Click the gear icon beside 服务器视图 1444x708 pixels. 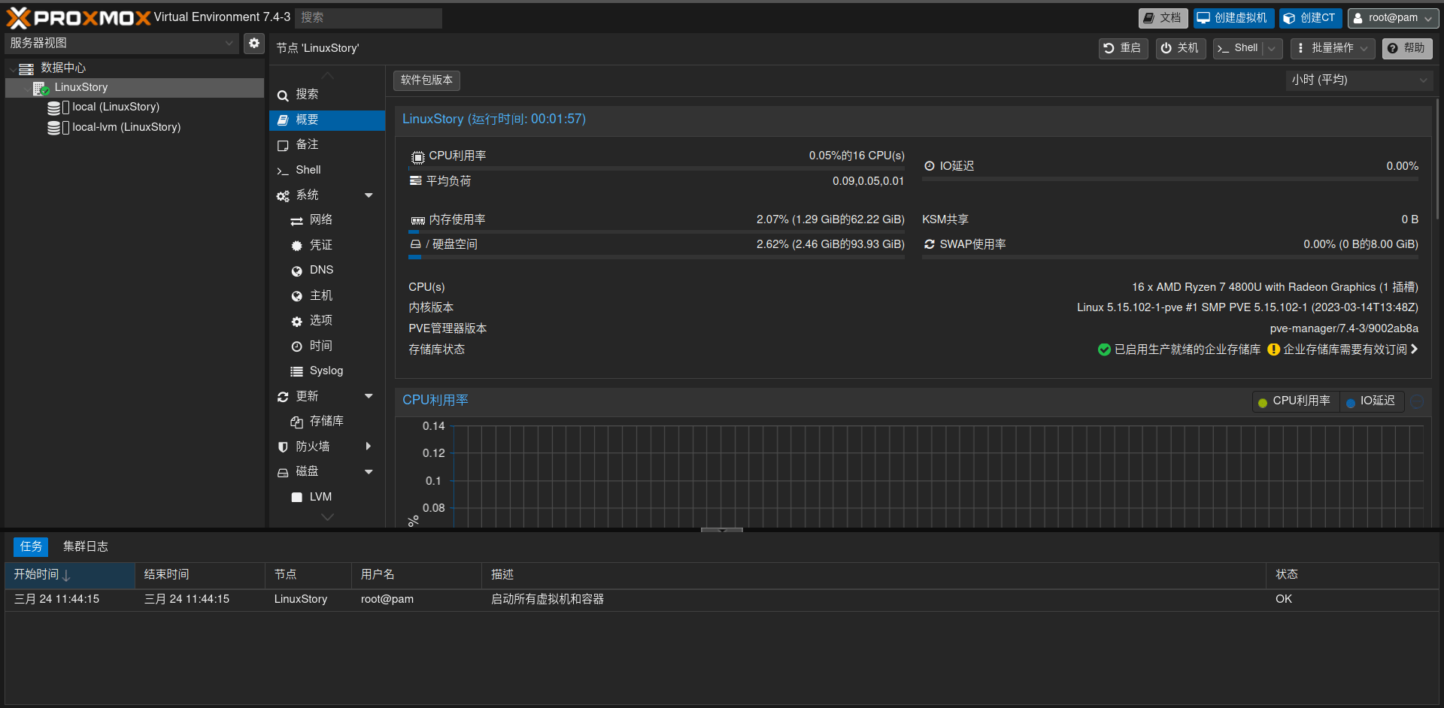(x=253, y=43)
